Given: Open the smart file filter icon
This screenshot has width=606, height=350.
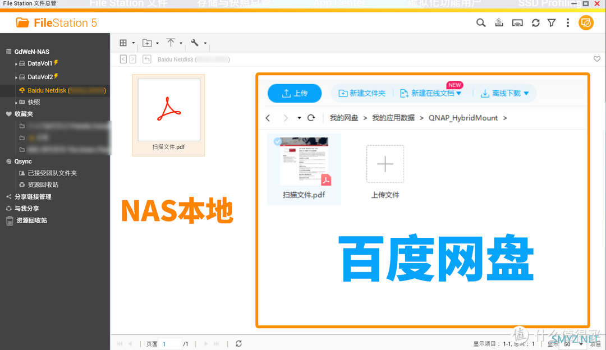Looking at the screenshot, I should (x=552, y=23).
